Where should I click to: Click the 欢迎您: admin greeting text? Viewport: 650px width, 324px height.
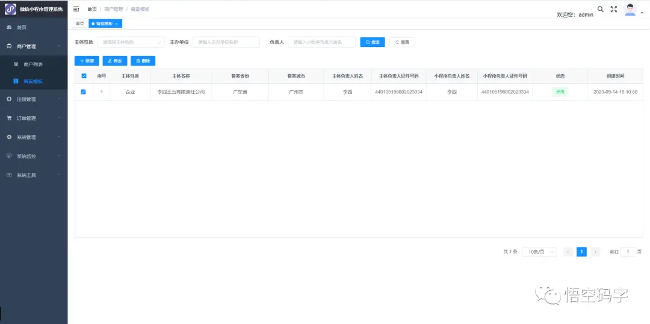575,14
